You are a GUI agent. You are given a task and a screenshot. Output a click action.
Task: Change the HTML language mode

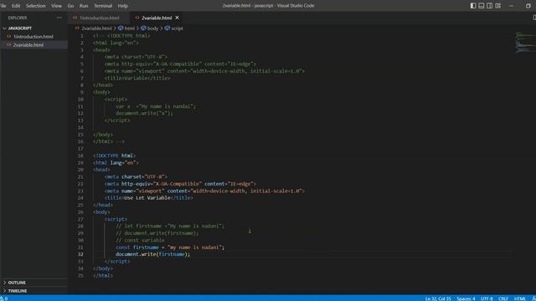point(519,298)
